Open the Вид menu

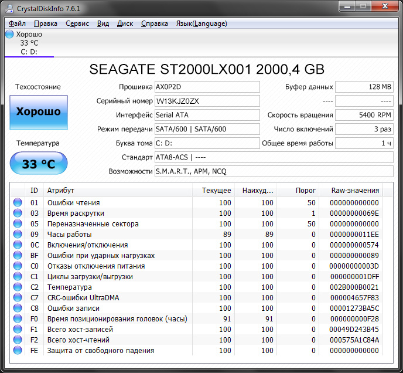(103, 23)
